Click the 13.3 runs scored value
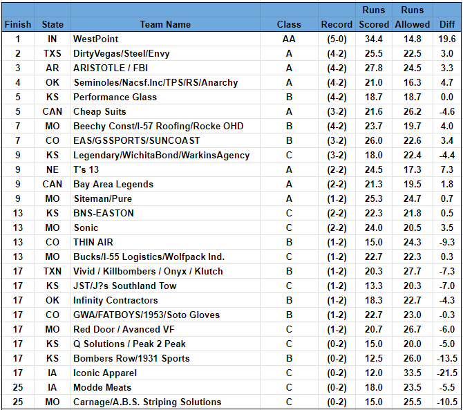 pyautogui.click(x=374, y=286)
